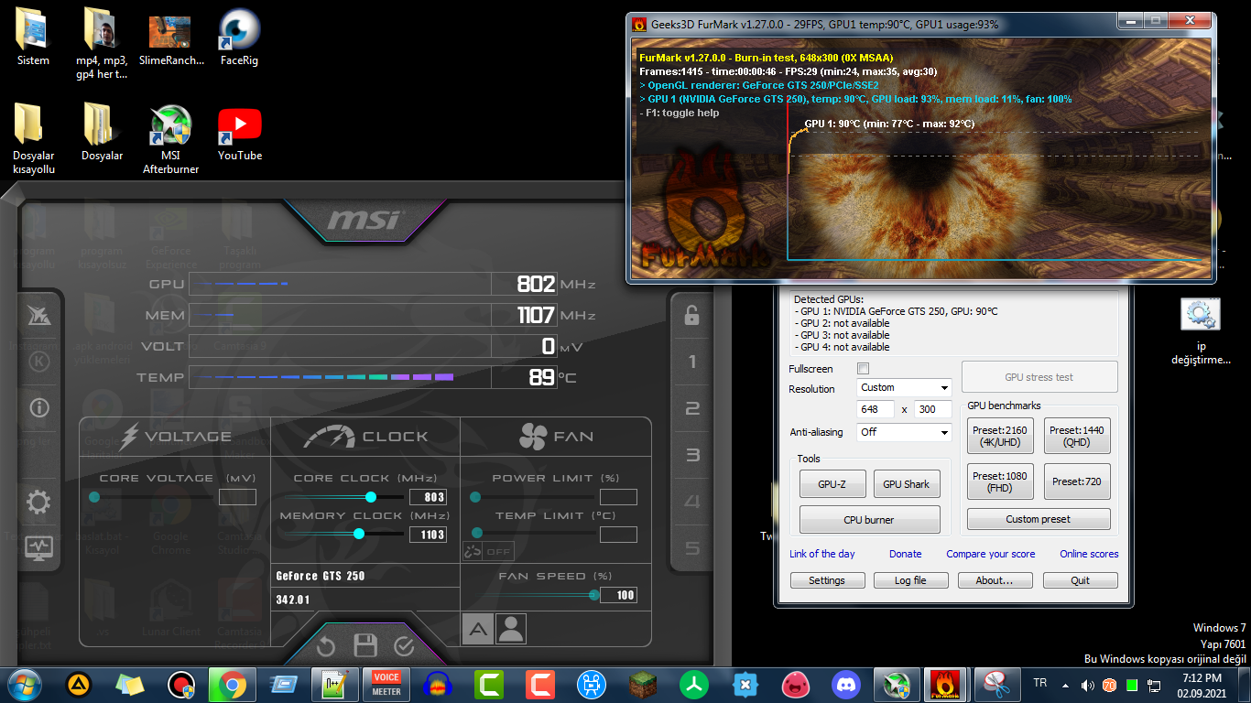Screen dimensions: 1251x703
Task: Open Google Chrome from the taskbar
Action: coord(231,685)
